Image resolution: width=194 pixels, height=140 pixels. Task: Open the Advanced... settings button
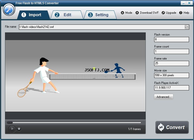pyautogui.click(x=164, y=97)
